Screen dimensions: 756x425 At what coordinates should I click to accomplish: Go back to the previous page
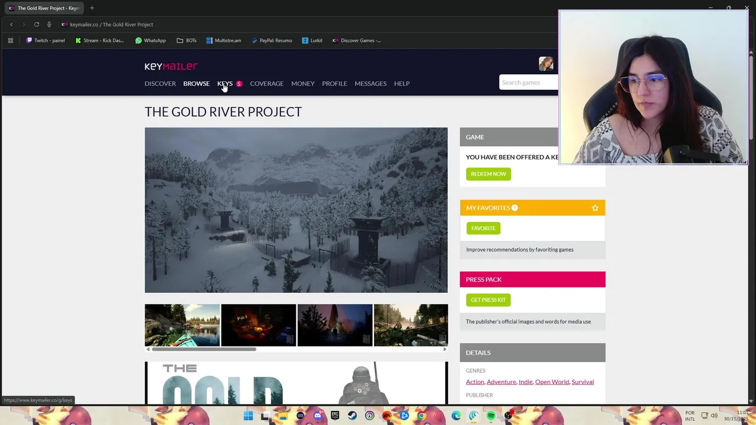pos(11,24)
